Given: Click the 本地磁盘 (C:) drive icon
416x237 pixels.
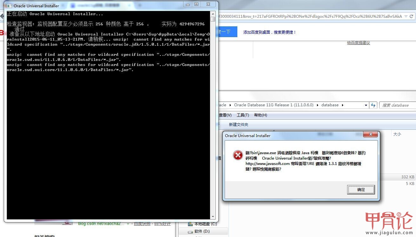Looking at the screenshot, I should 190,224.
